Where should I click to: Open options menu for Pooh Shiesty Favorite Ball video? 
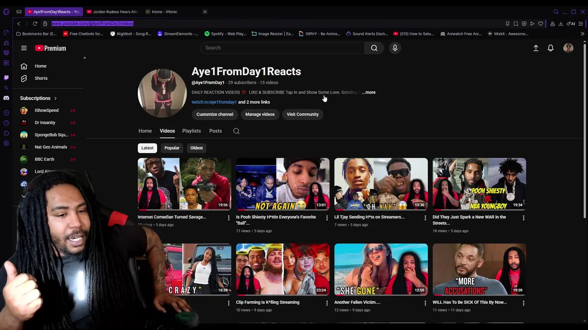tap(327, 218)
